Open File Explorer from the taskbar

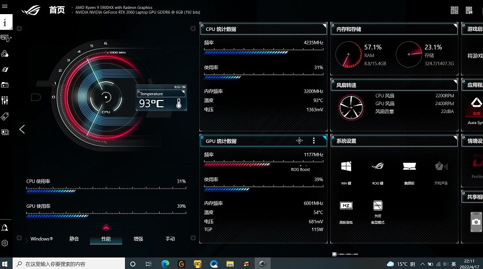point(230,264)
